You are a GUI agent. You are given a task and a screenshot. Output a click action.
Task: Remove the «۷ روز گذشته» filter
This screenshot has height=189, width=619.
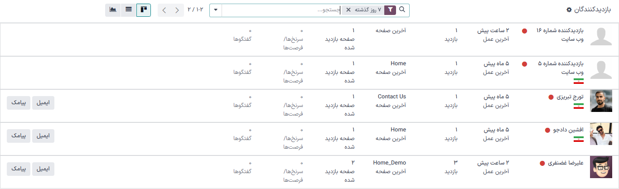tap(348, 10)
